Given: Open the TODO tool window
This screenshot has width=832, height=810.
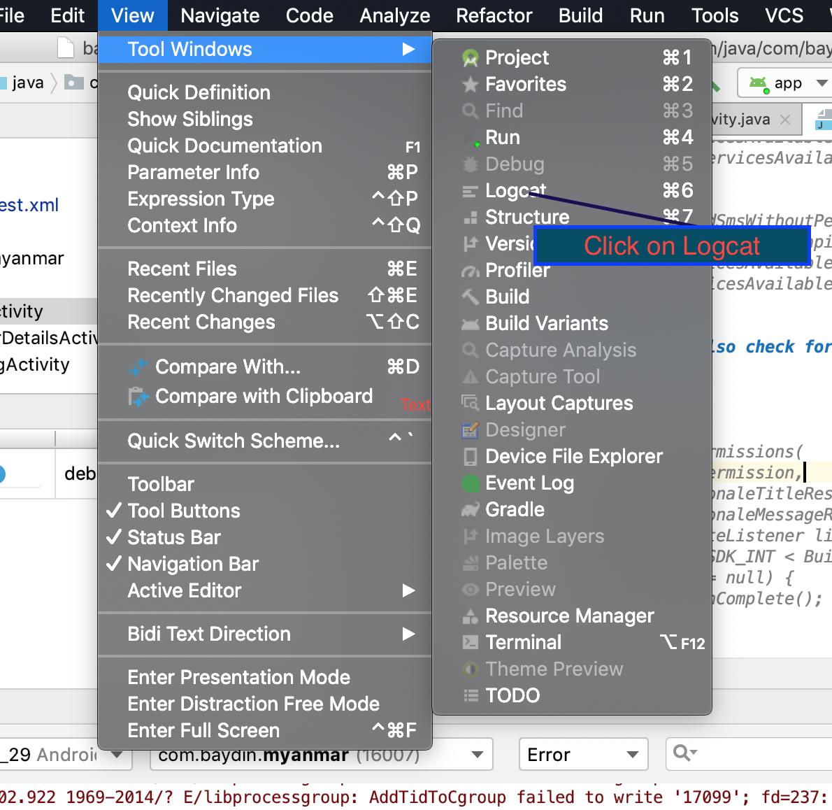Looking at the screenshot, I should (512, 695).
